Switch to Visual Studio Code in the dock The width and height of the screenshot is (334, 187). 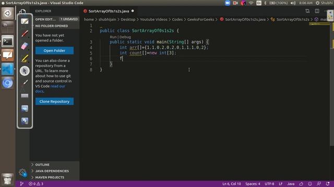7,69
